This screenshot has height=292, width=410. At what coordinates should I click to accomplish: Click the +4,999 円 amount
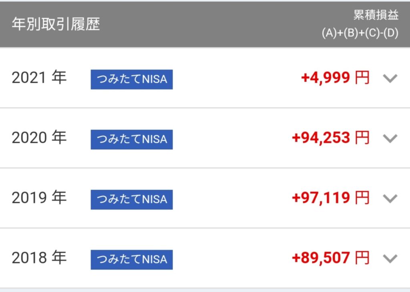click(x=335, y=78)
